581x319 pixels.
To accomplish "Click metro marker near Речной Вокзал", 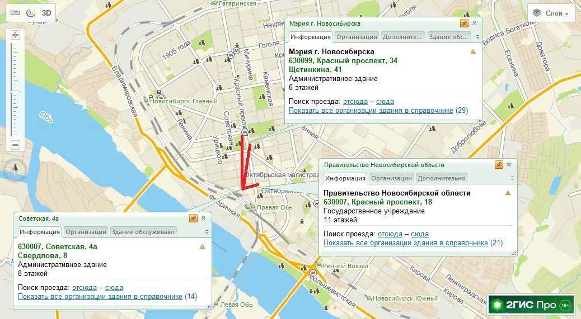I will click(313, 273).
